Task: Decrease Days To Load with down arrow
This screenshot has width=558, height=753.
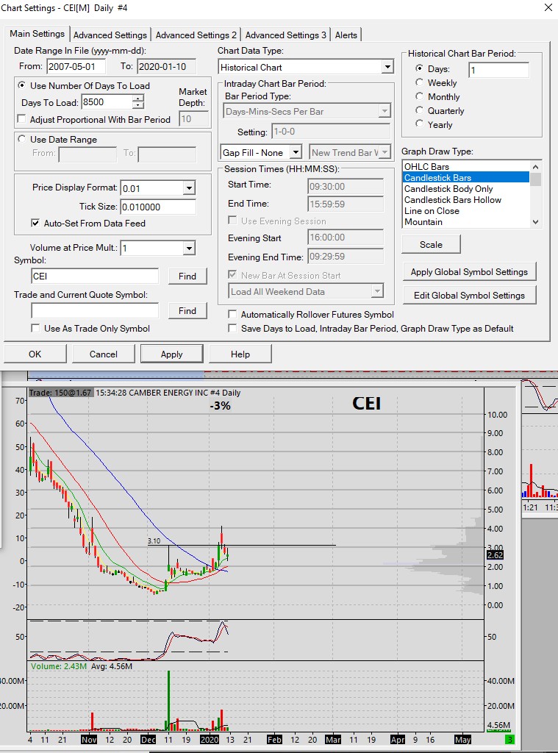Action: click(x=137, y=105)
